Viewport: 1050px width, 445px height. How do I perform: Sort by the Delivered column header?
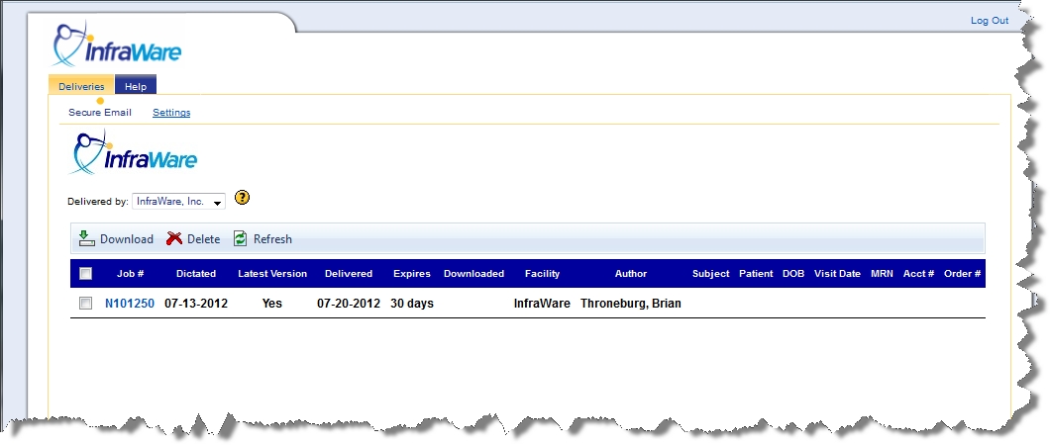pyautogui.click(x=349, y=273)
